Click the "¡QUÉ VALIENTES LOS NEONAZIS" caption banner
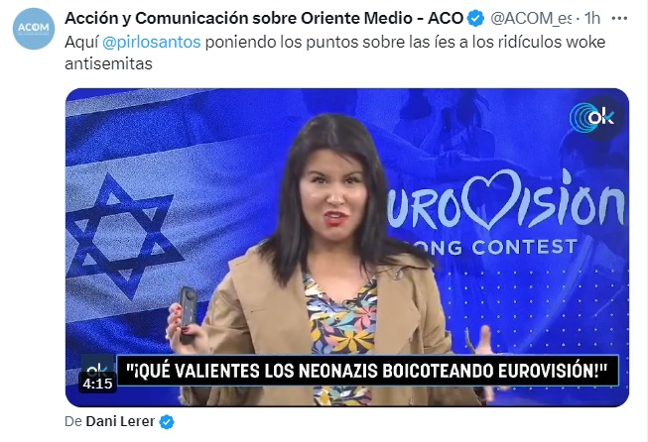The height and width of the screenshot is (442, 648). point(367,371)
